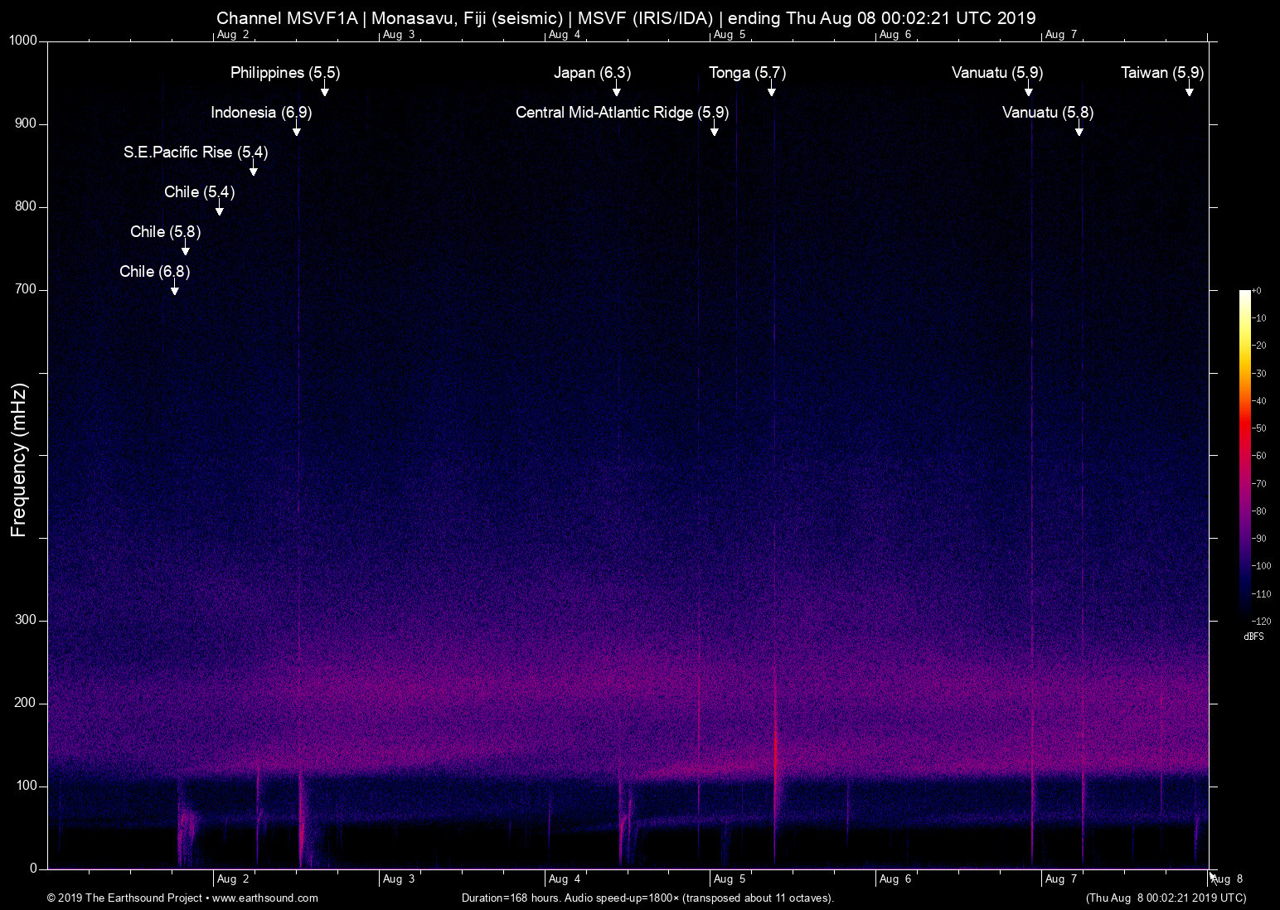The image size is (1280, 910).
Task: Select the Vanuatu (5.9) event label
Action: [997, 73]
